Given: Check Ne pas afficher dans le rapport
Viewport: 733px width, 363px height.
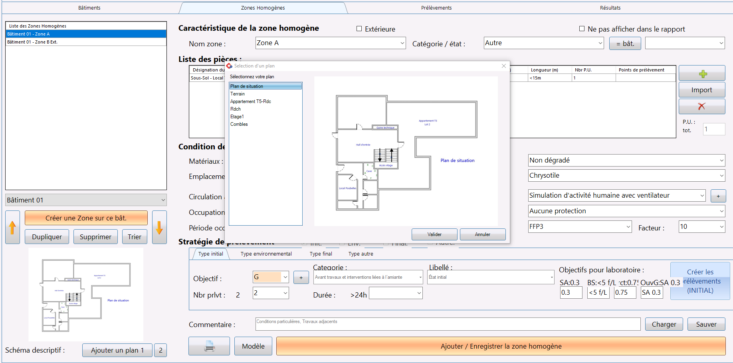Looking at the screenshot, I should [582, 29].
